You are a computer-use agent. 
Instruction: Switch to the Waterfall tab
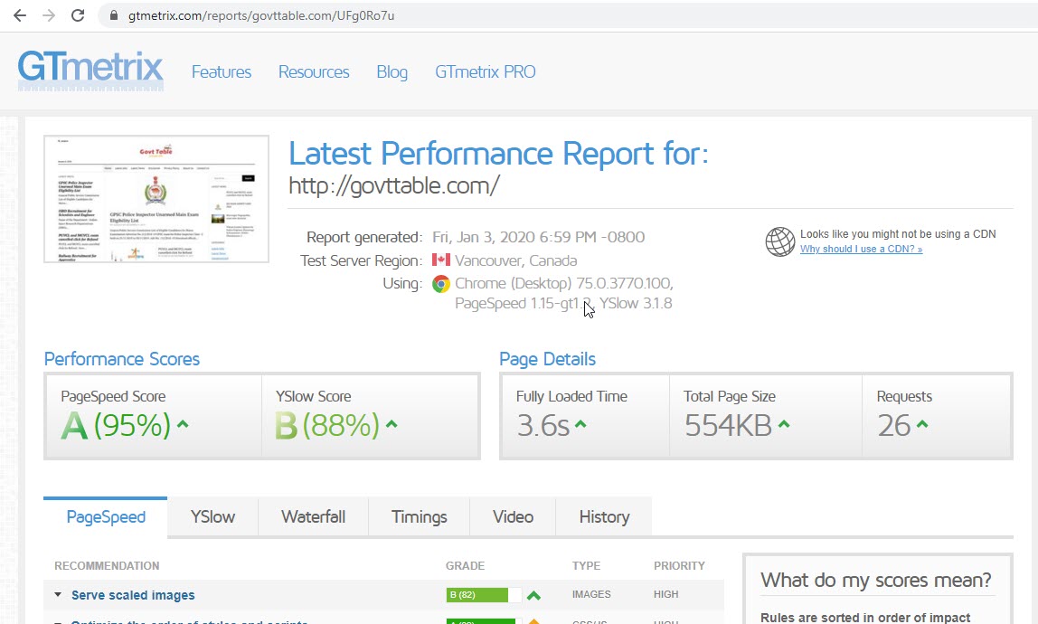313,516
